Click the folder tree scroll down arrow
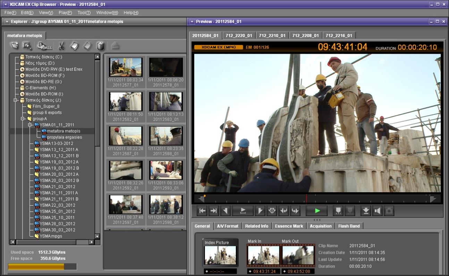The width and height of the screenshot is (449, 276). pyautogui.click(x=97, y=236)
